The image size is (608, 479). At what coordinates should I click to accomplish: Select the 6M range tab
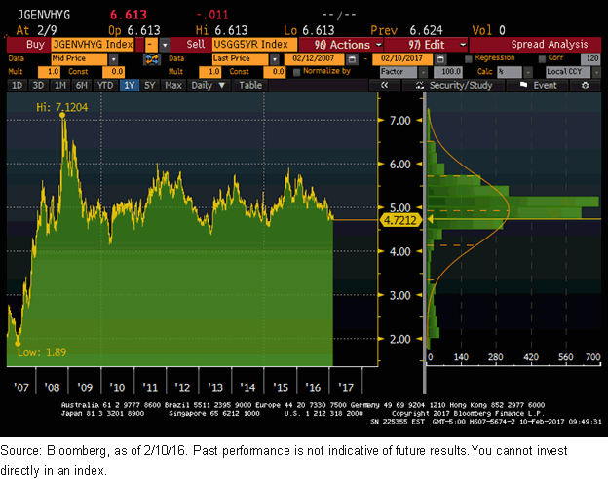pos(82,86)
